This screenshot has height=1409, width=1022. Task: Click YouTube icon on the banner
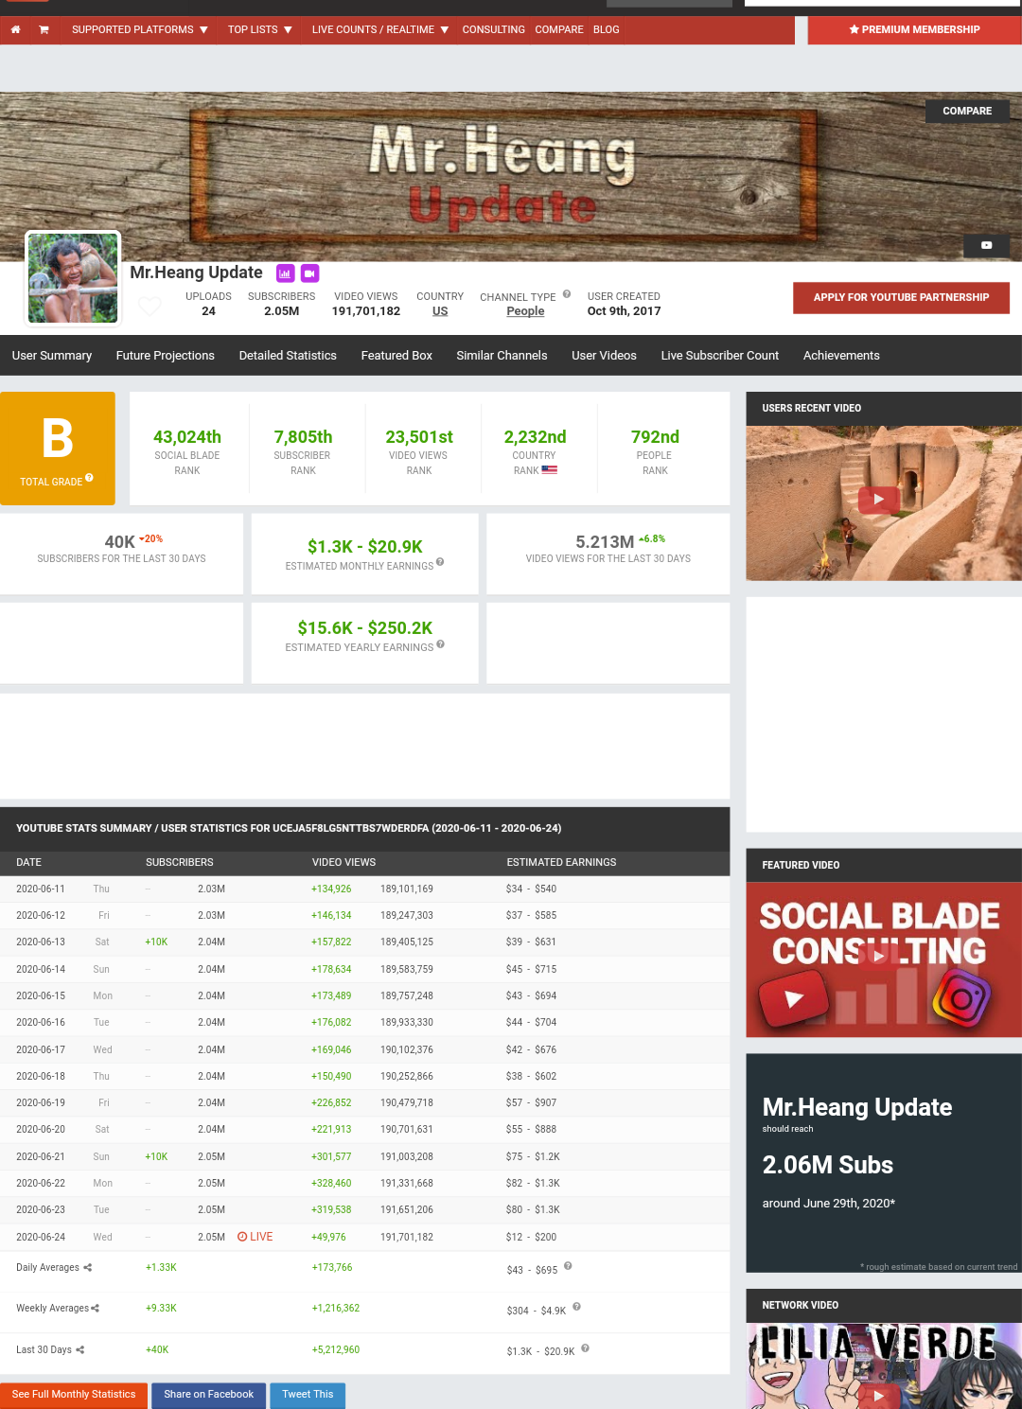pyautogui.click(x=986, y=245)
